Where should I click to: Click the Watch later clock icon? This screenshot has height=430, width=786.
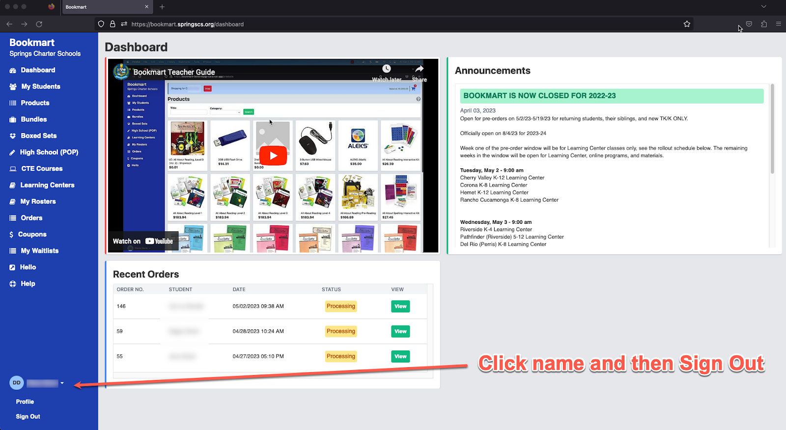[x=387, y=69]
